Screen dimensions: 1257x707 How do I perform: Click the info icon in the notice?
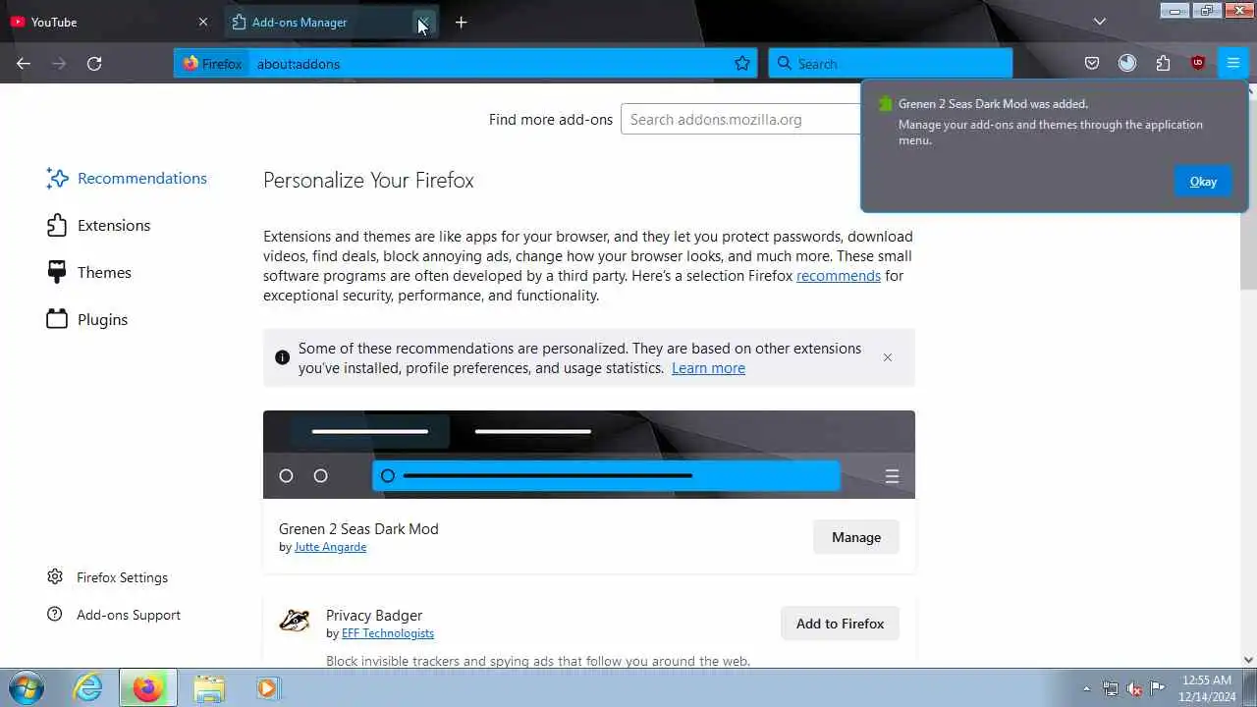tap(283, 357)
